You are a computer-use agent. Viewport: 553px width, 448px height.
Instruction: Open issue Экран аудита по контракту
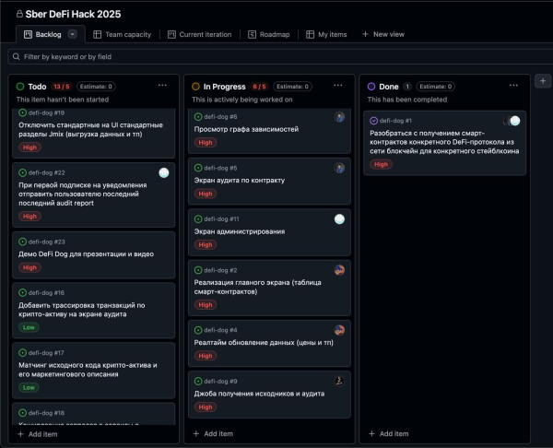point(240,181)
